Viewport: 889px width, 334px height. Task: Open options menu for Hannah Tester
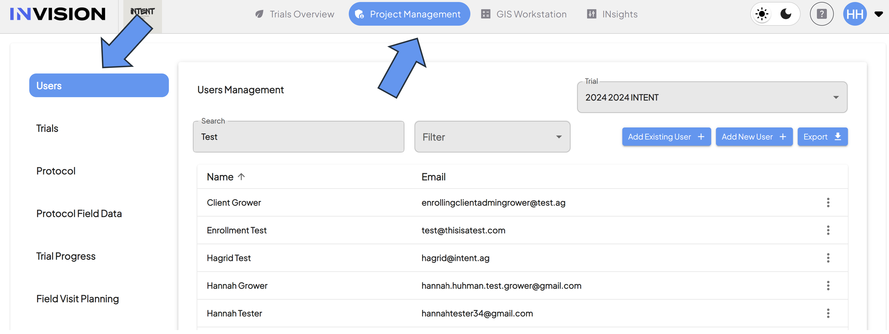[x=828, y=313]
